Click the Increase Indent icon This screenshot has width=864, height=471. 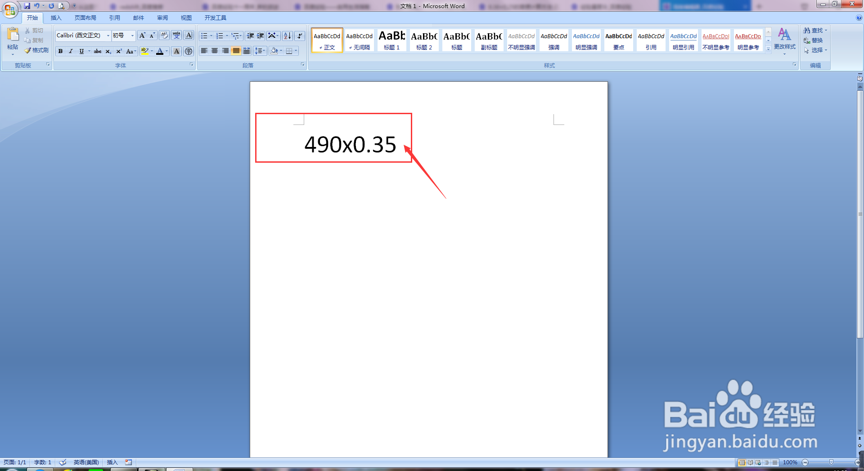pos(261,36)
